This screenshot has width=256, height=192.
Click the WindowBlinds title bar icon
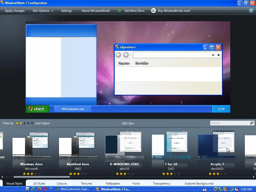(x=2, y=2)
